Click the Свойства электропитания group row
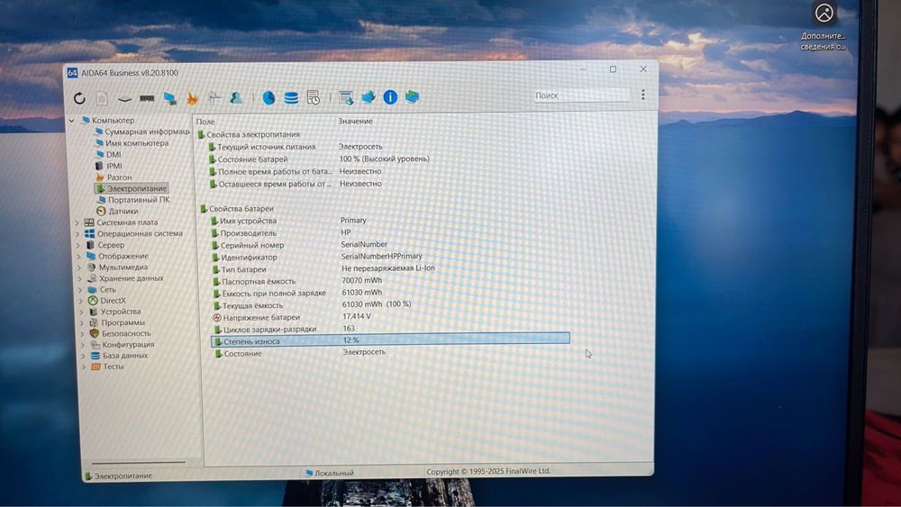 [249, 134]
